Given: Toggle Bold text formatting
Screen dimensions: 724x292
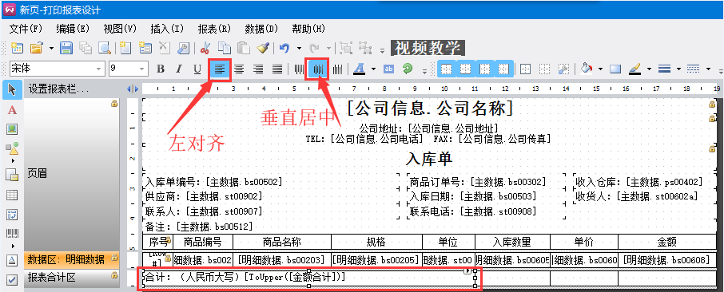Looking at the screenshot, I should coord(160,69).
